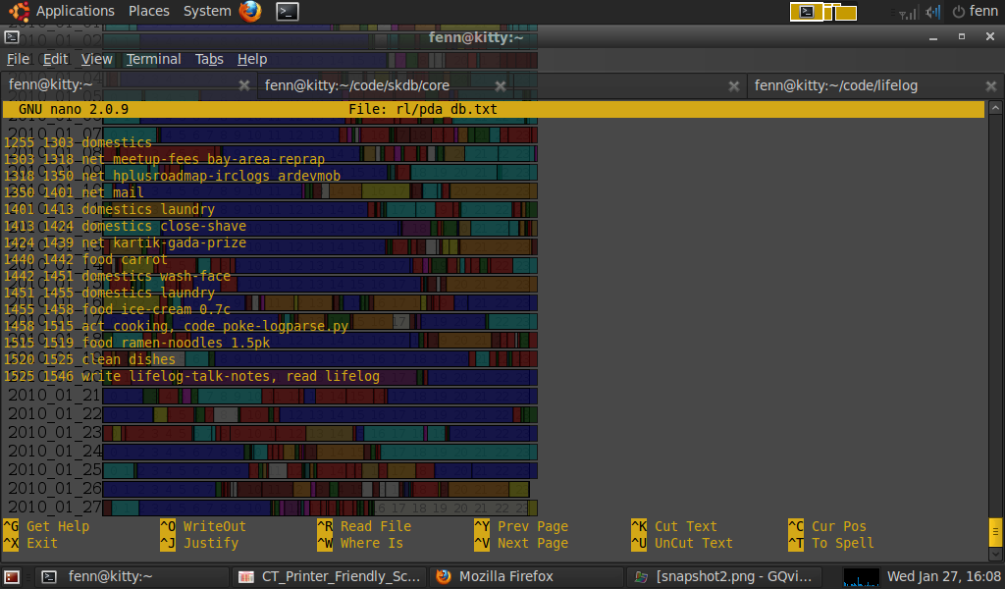Image resolution: width=1005 pixels, height=589 pixels.
Task: Switch to fenn@kitty:~ taskbar window
Action: click(132, 577)
